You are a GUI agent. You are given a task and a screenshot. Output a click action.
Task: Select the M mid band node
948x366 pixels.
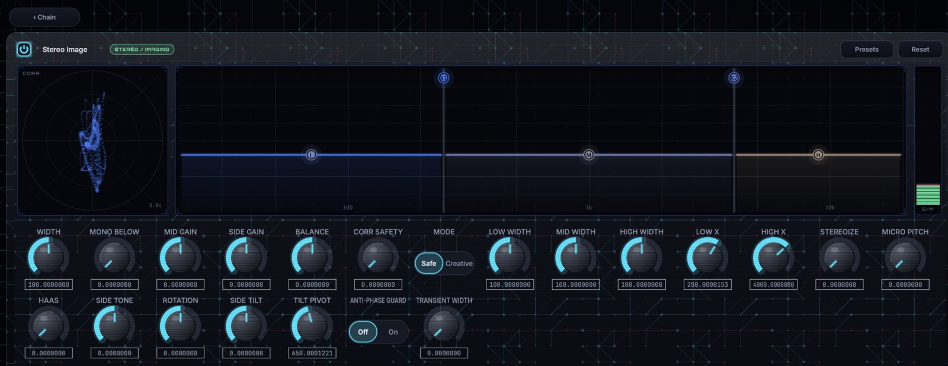(588, 155)
